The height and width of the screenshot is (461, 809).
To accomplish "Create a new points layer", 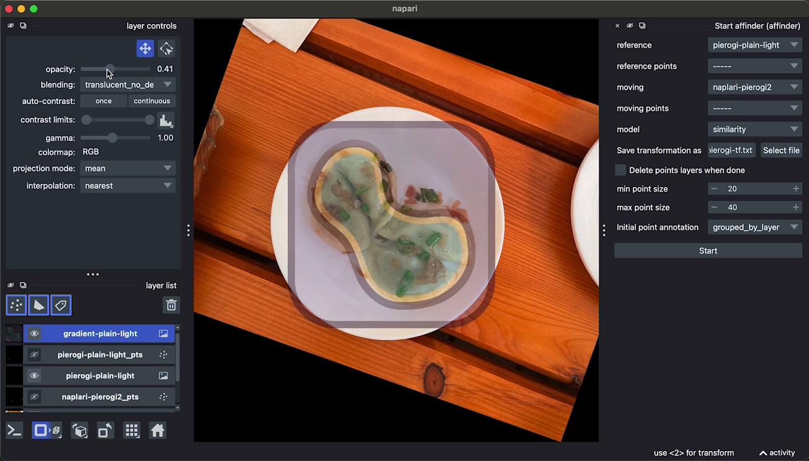I will coord(16,305).
